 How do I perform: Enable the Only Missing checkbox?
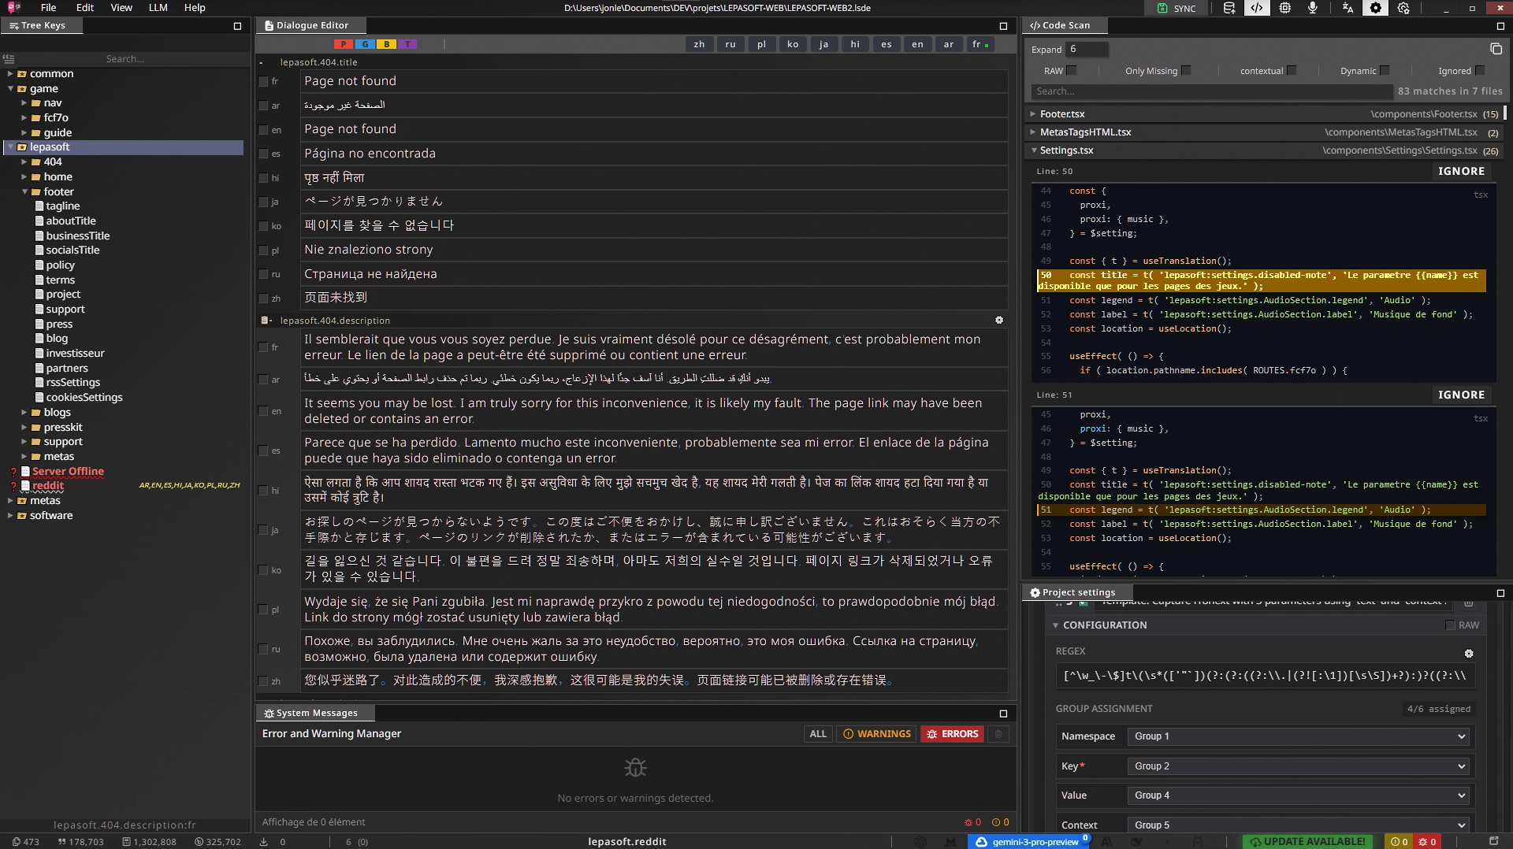pos(1186,70)
